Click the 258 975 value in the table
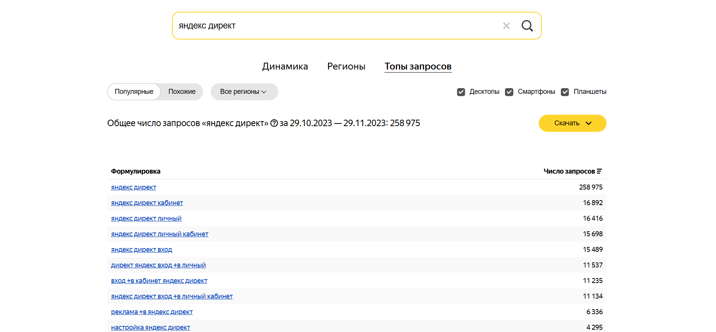Image resolution: width=716 pixels, height=332 pixels. click(591, 187)
